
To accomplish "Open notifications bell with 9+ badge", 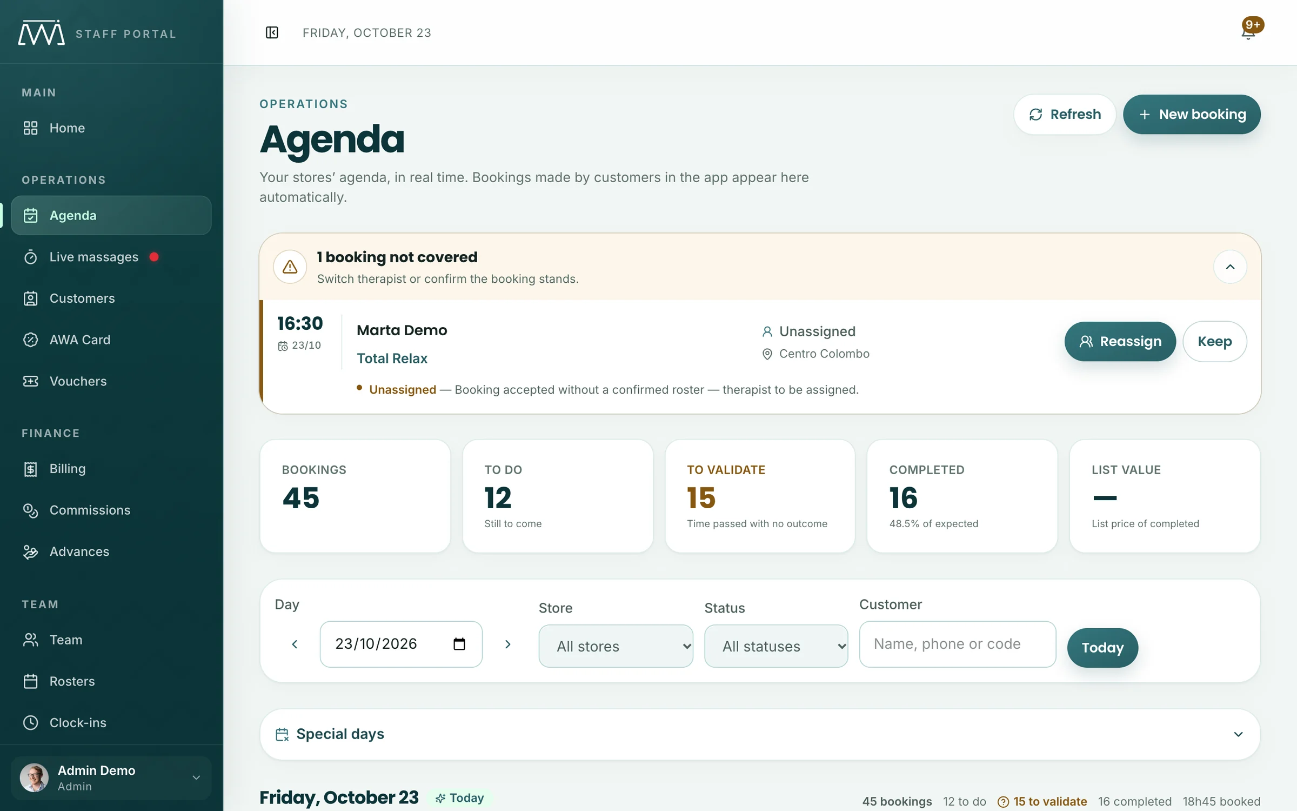I will tap(1248, 32).
